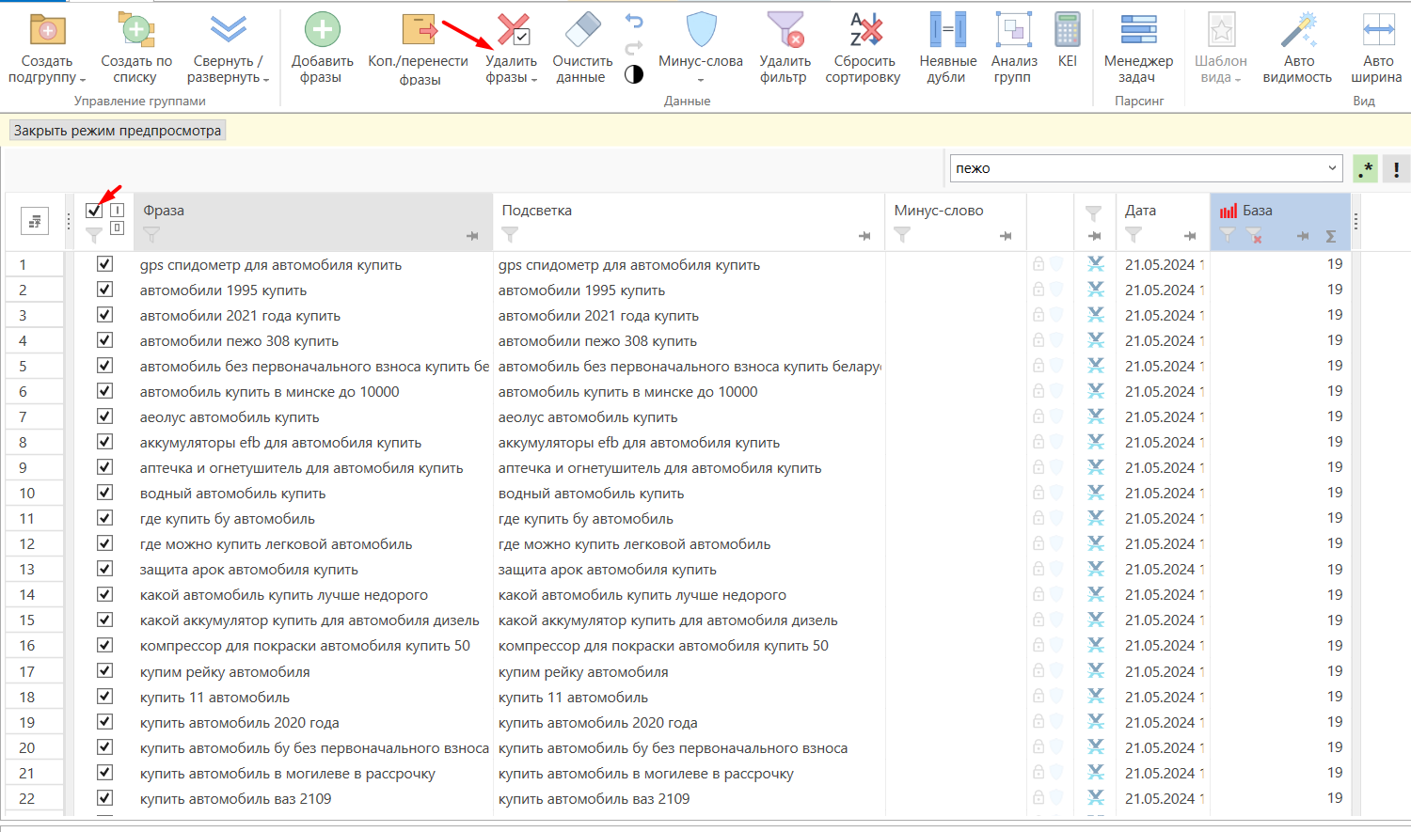Open Task manager (Менеджер задач) icon
Viewport: 1411px width, 832px height.
point(1138,29)
